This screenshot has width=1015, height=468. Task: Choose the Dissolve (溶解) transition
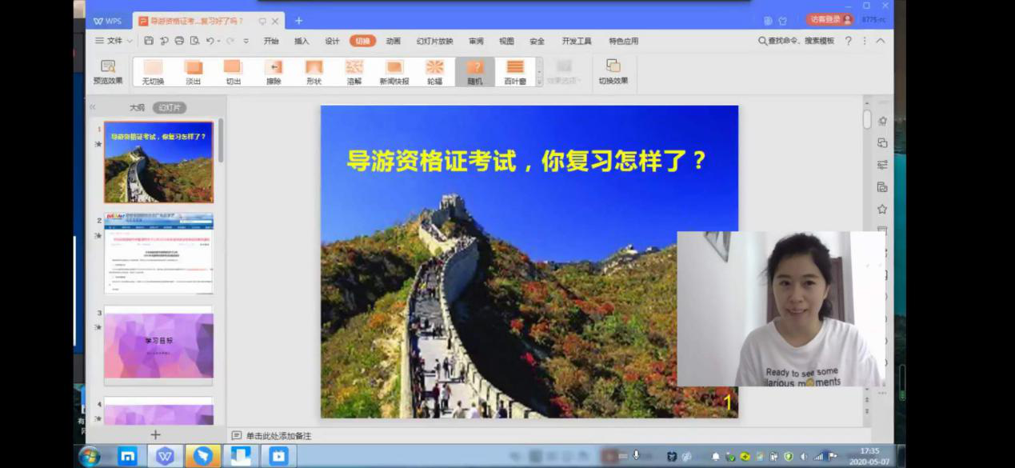354,70
